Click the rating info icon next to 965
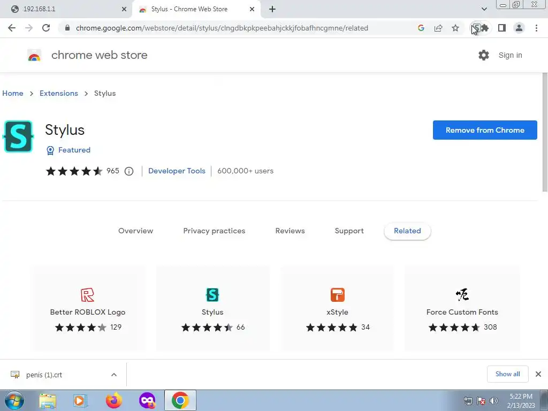This screenshot has width=548, height=411. click(x=129, y=171)
